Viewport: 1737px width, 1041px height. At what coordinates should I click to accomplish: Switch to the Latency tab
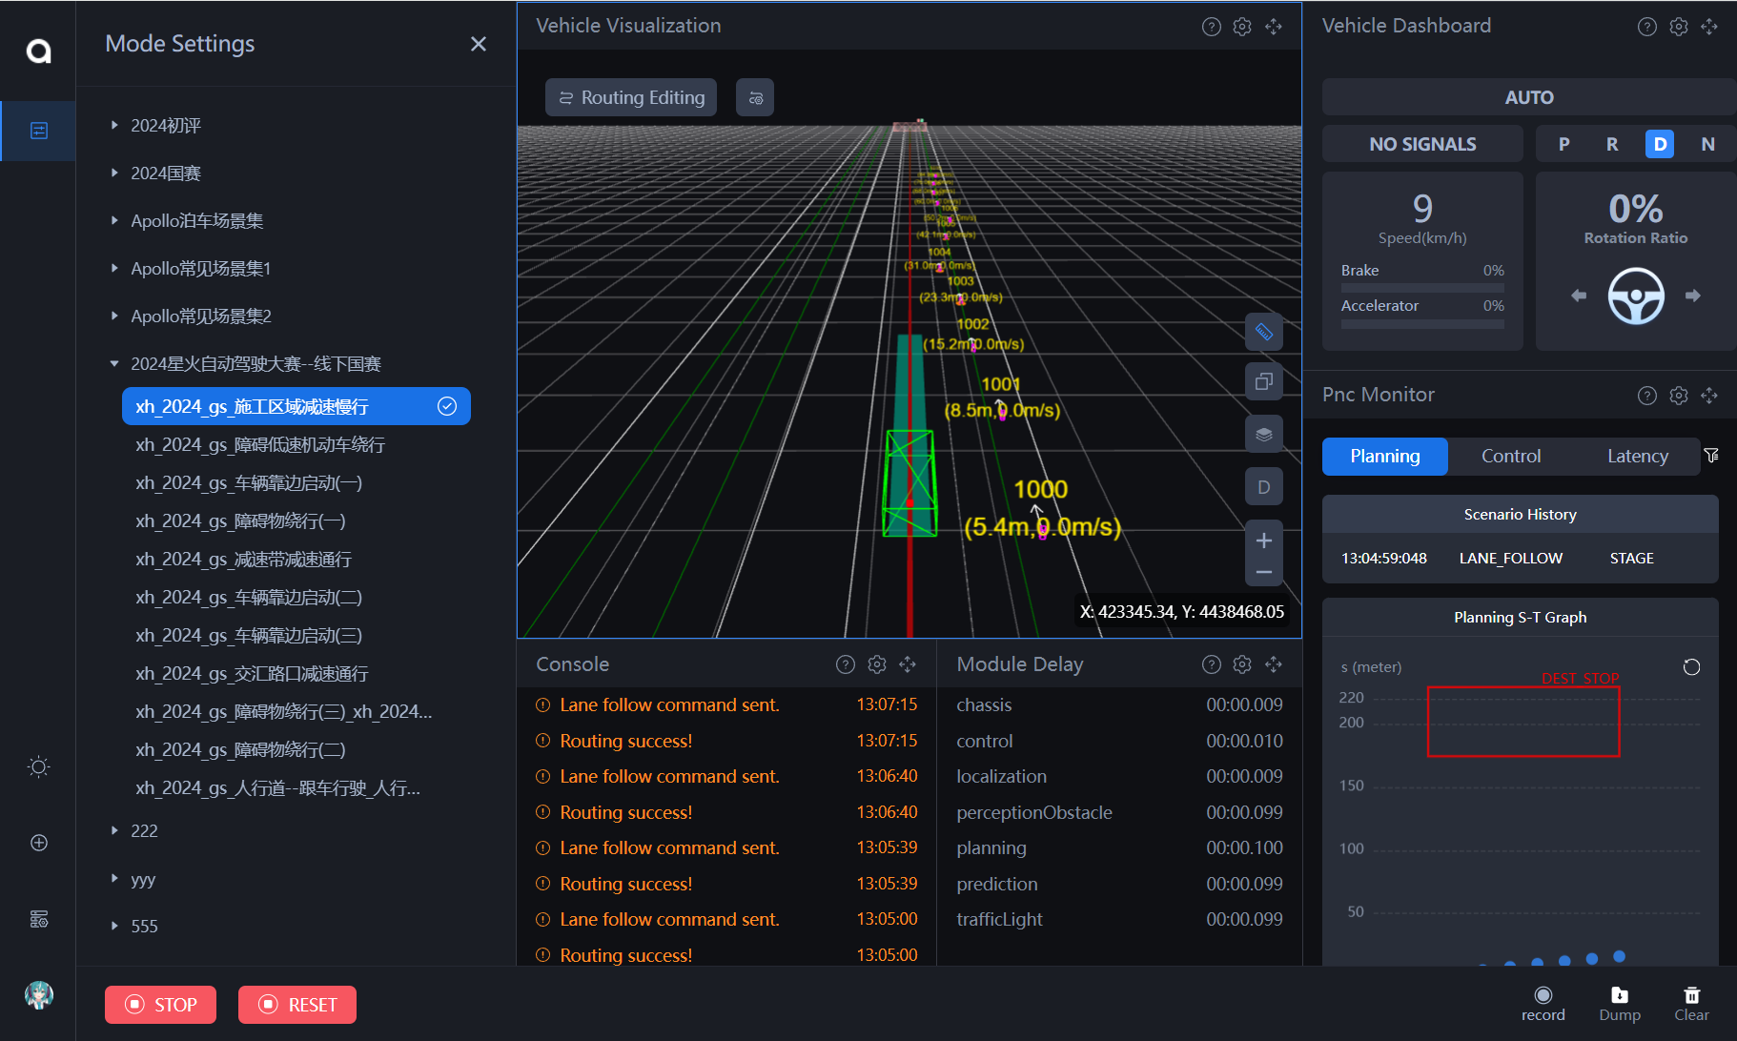click(x=1637, y=457)
